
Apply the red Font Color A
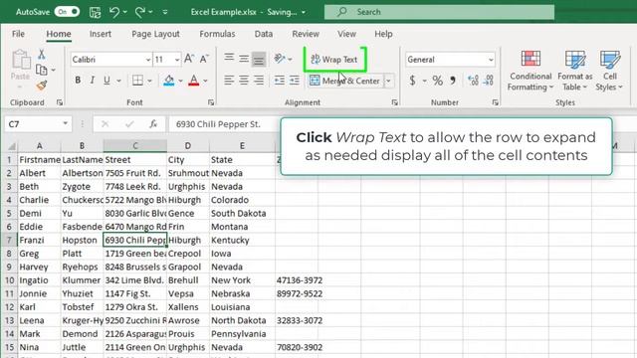coord(194,81)
